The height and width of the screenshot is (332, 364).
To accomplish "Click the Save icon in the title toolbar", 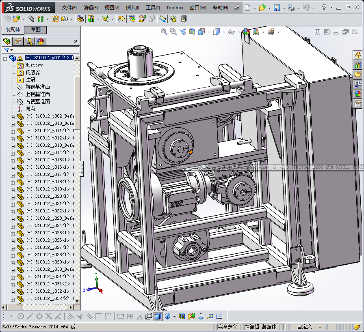I will [x=277, y=8].
